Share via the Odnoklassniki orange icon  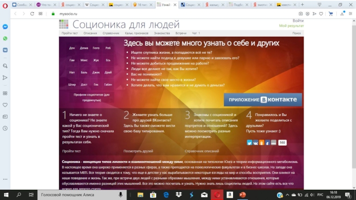[x=261, y=143]
